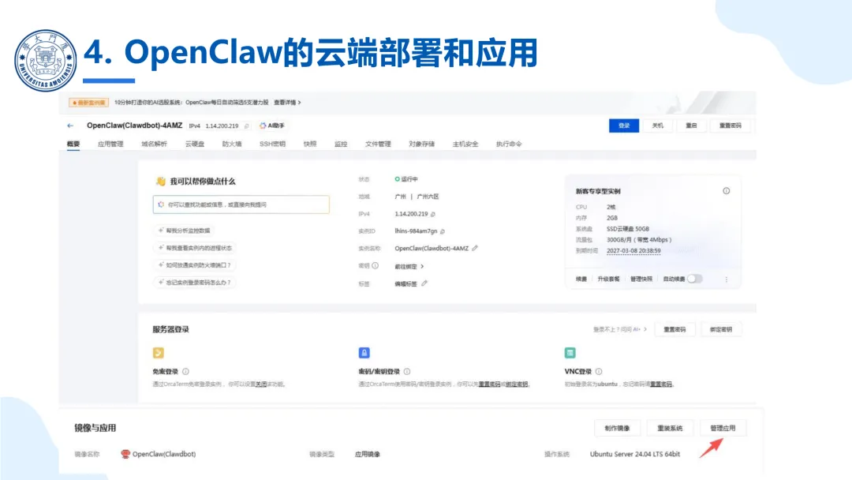Open 登录不上？问问AI link
The image size is (852, 480).
[x=620, y=329]
